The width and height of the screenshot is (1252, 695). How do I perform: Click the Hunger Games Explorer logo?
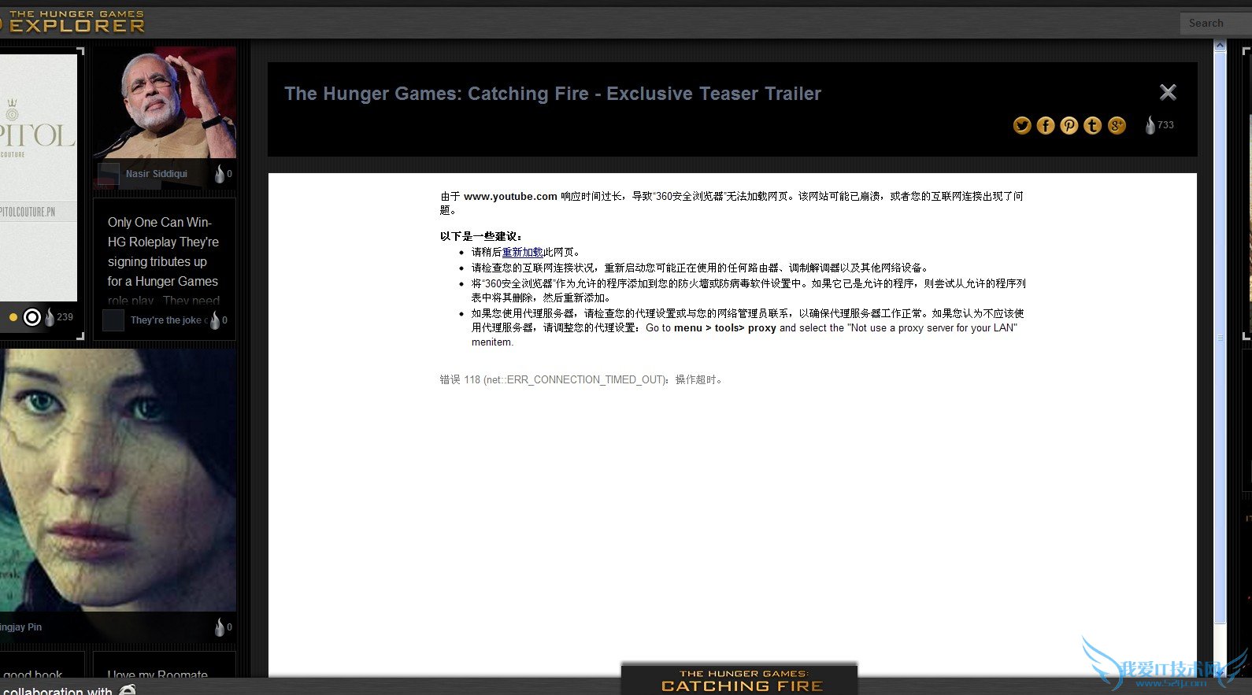click(x=76, y=21)
